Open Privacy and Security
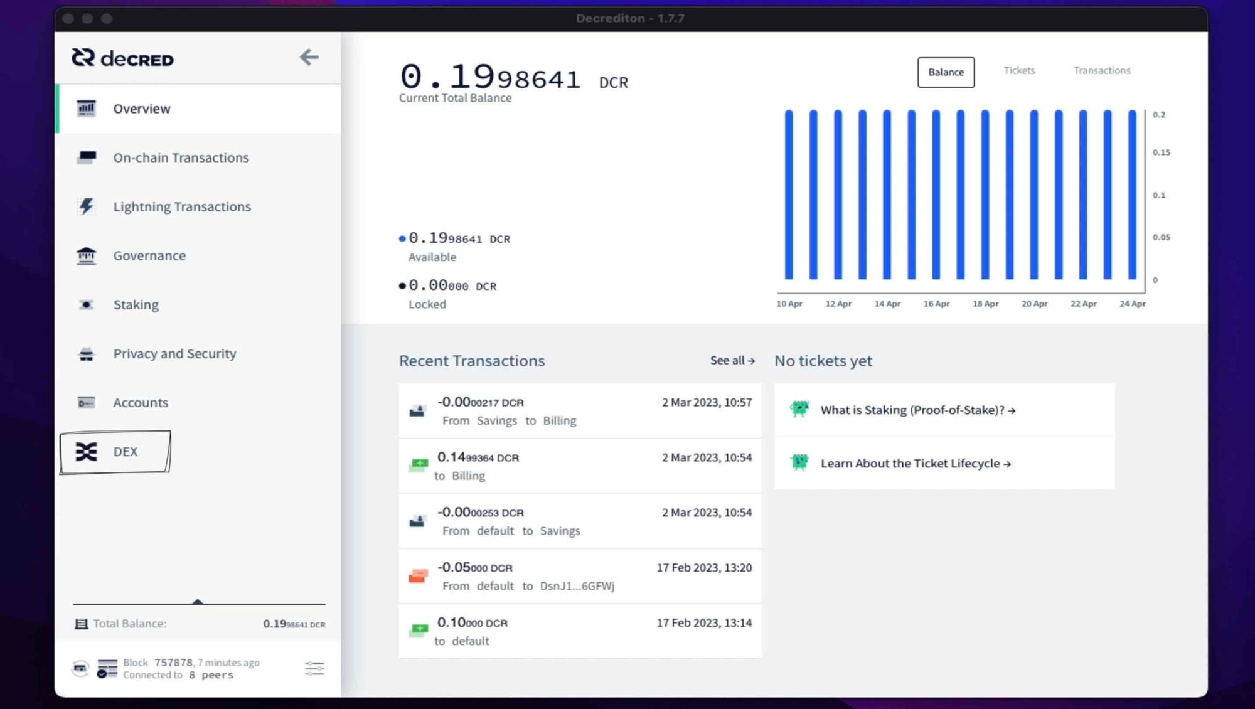The width and height of the screenshot is (1255, 709). [198, 353]
